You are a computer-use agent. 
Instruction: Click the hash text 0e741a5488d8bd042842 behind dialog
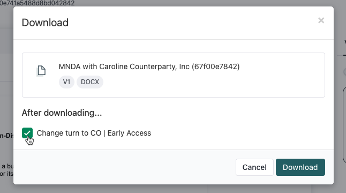(37, 3)
